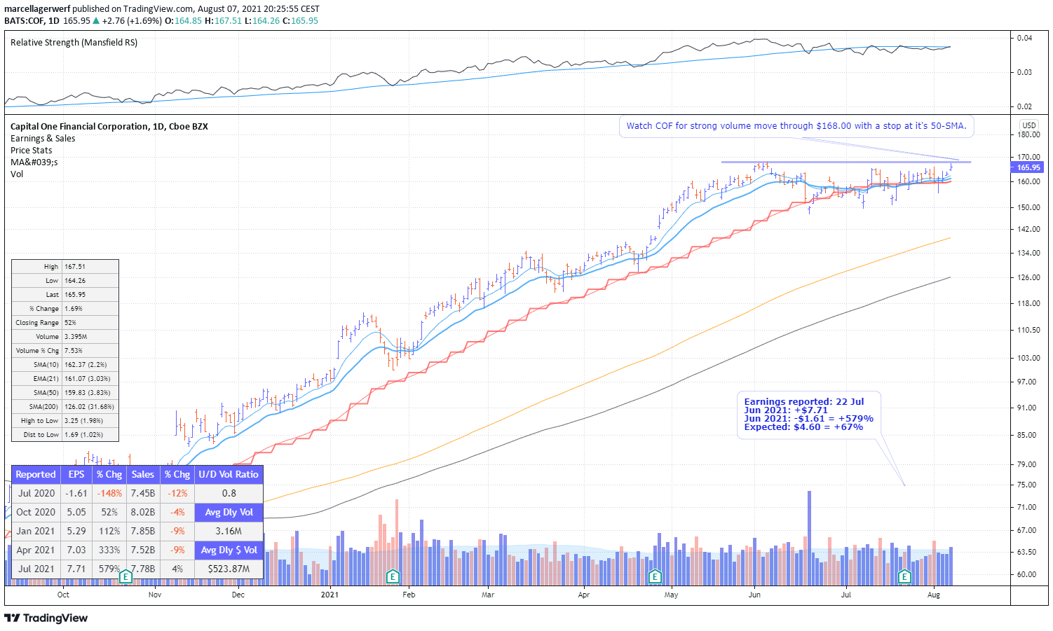The height and width of the screenshot is (631, 1053).
Task: Click the Aug label on the time axis
Action: tap(933, 595)
